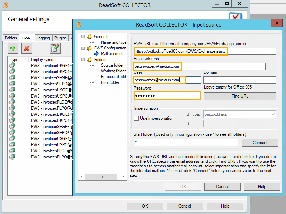Click the Email address input field

tap(200, 66)
